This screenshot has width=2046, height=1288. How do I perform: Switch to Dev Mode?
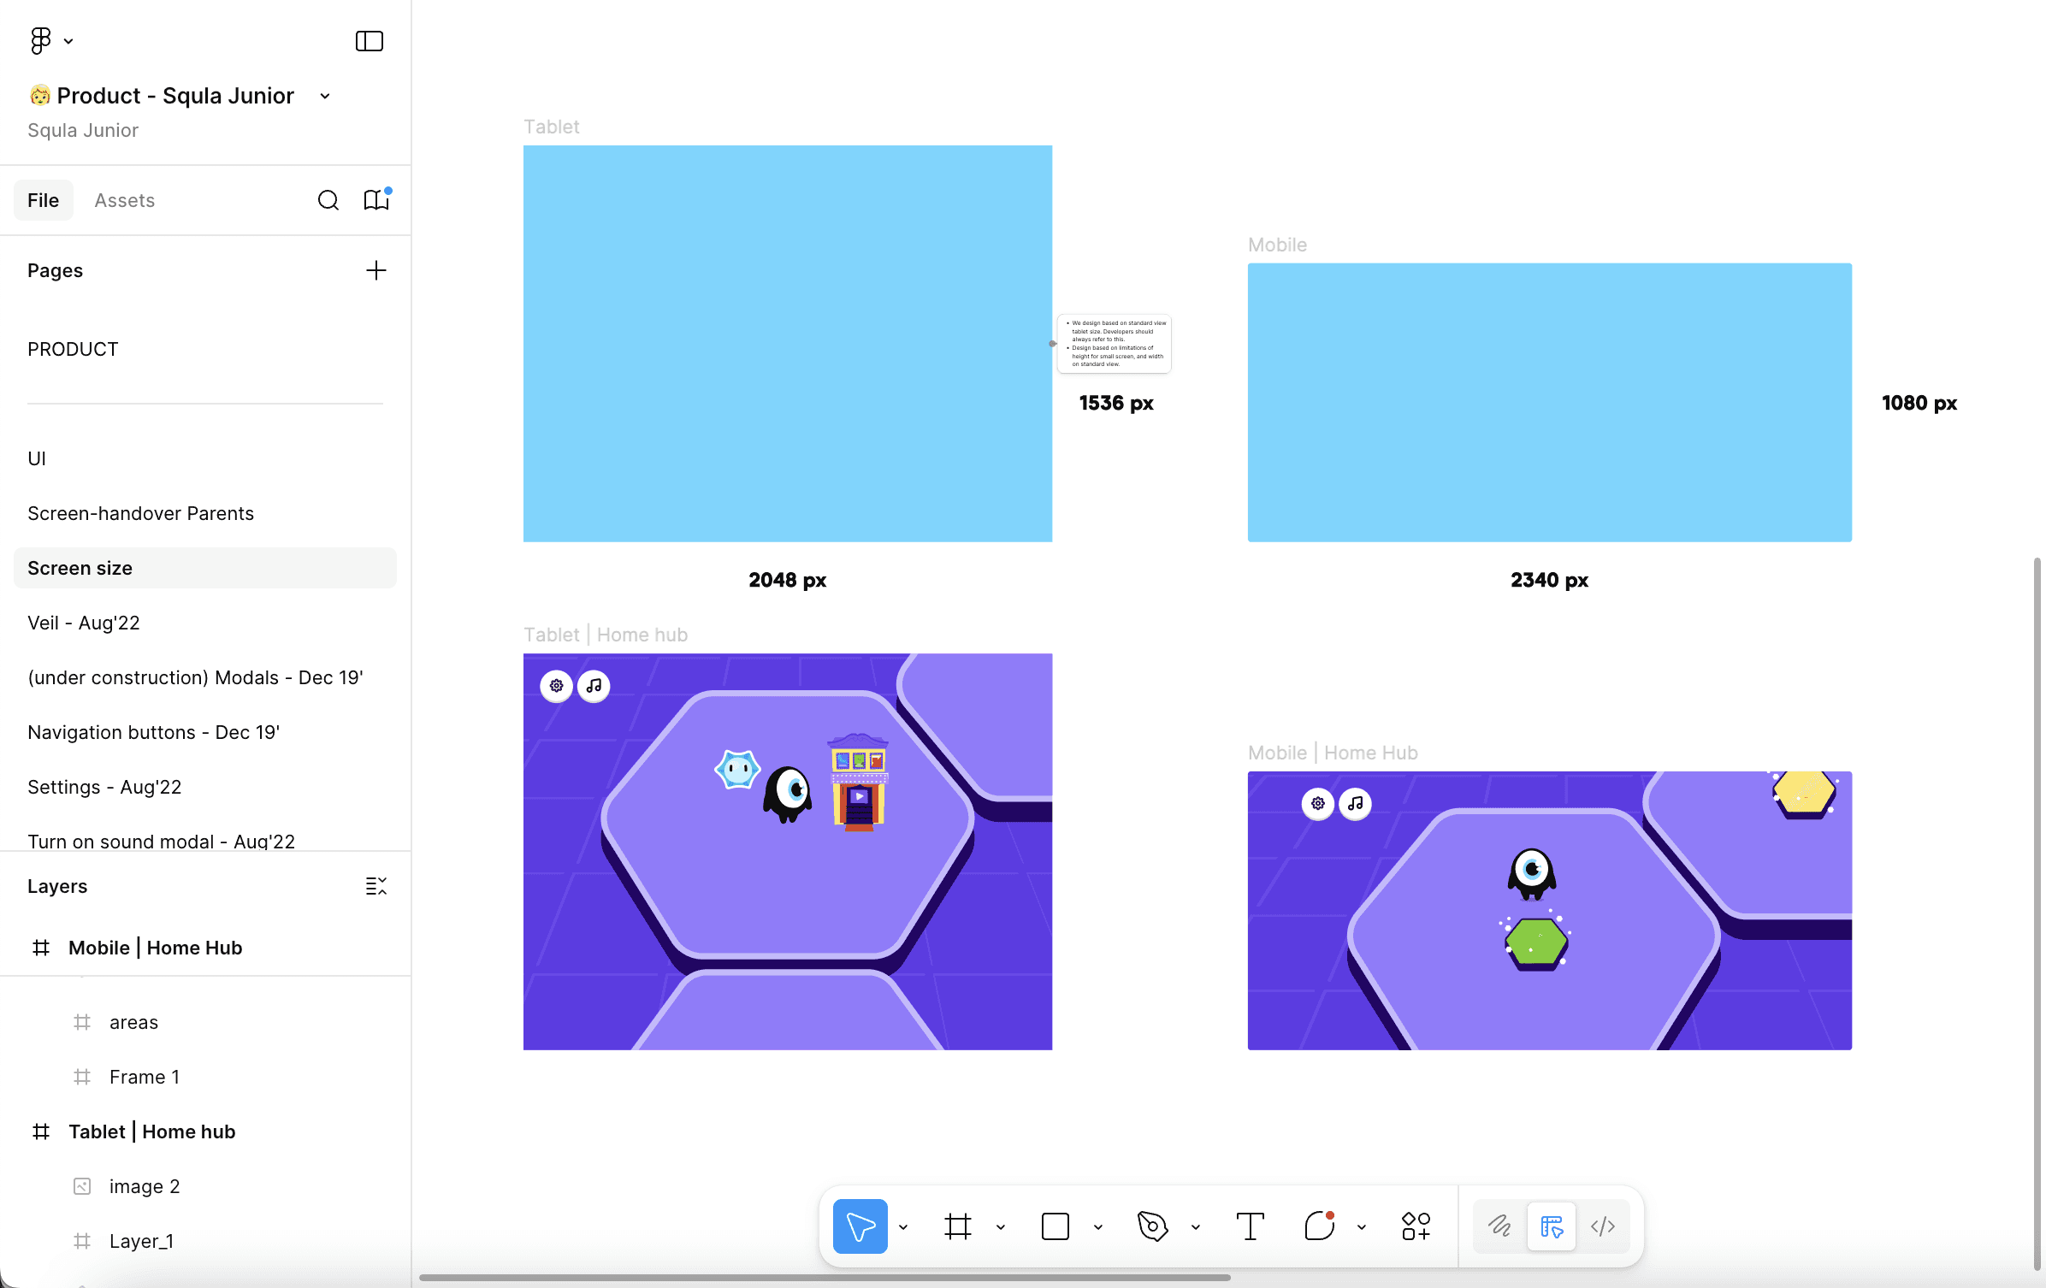coord(1602,1226)
